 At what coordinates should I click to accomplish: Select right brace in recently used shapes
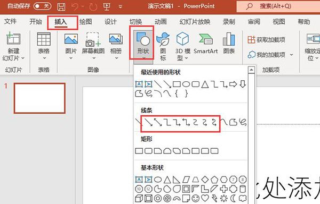click(186, 93)
